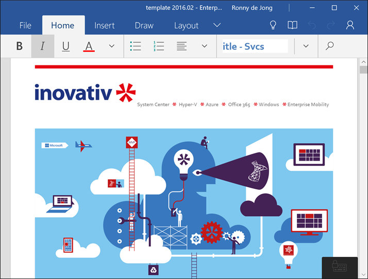The image size is (368, 279).
Task: Expand more paragraph formatting options
Action: click(205, 46)
